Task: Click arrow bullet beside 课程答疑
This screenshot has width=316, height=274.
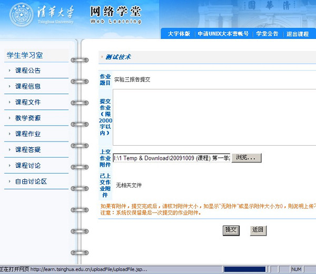Action: coord(9,150)
